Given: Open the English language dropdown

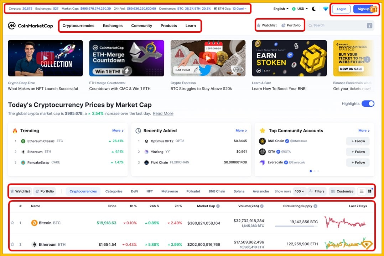Looking at the screenshot, I should pyautogui.click(x=281, y=9).
